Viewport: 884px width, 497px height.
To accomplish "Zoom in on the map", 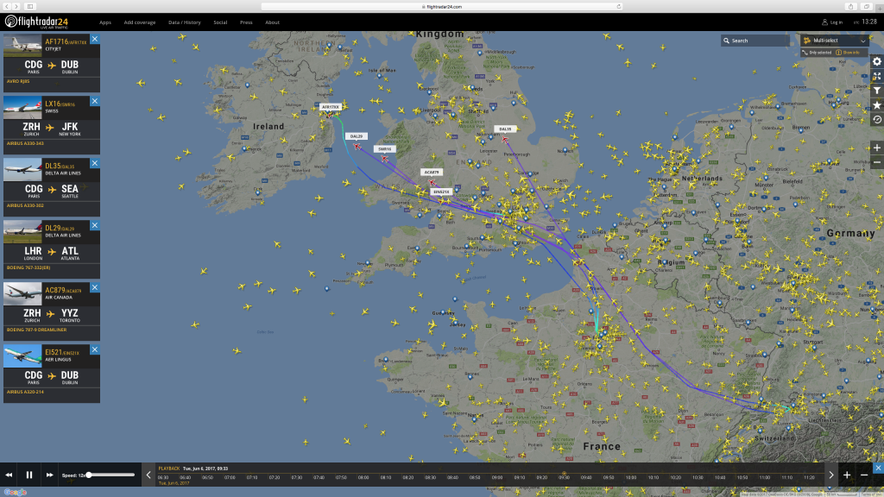I will click(x=877, y=148).
